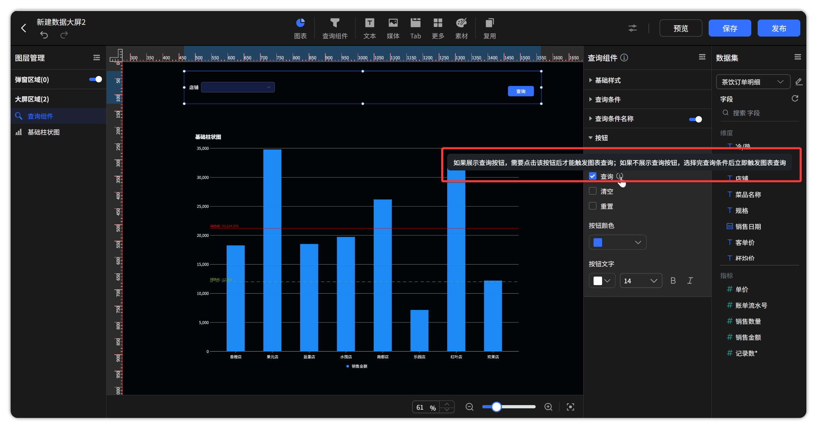Open the page settings sliders icon

633,28
